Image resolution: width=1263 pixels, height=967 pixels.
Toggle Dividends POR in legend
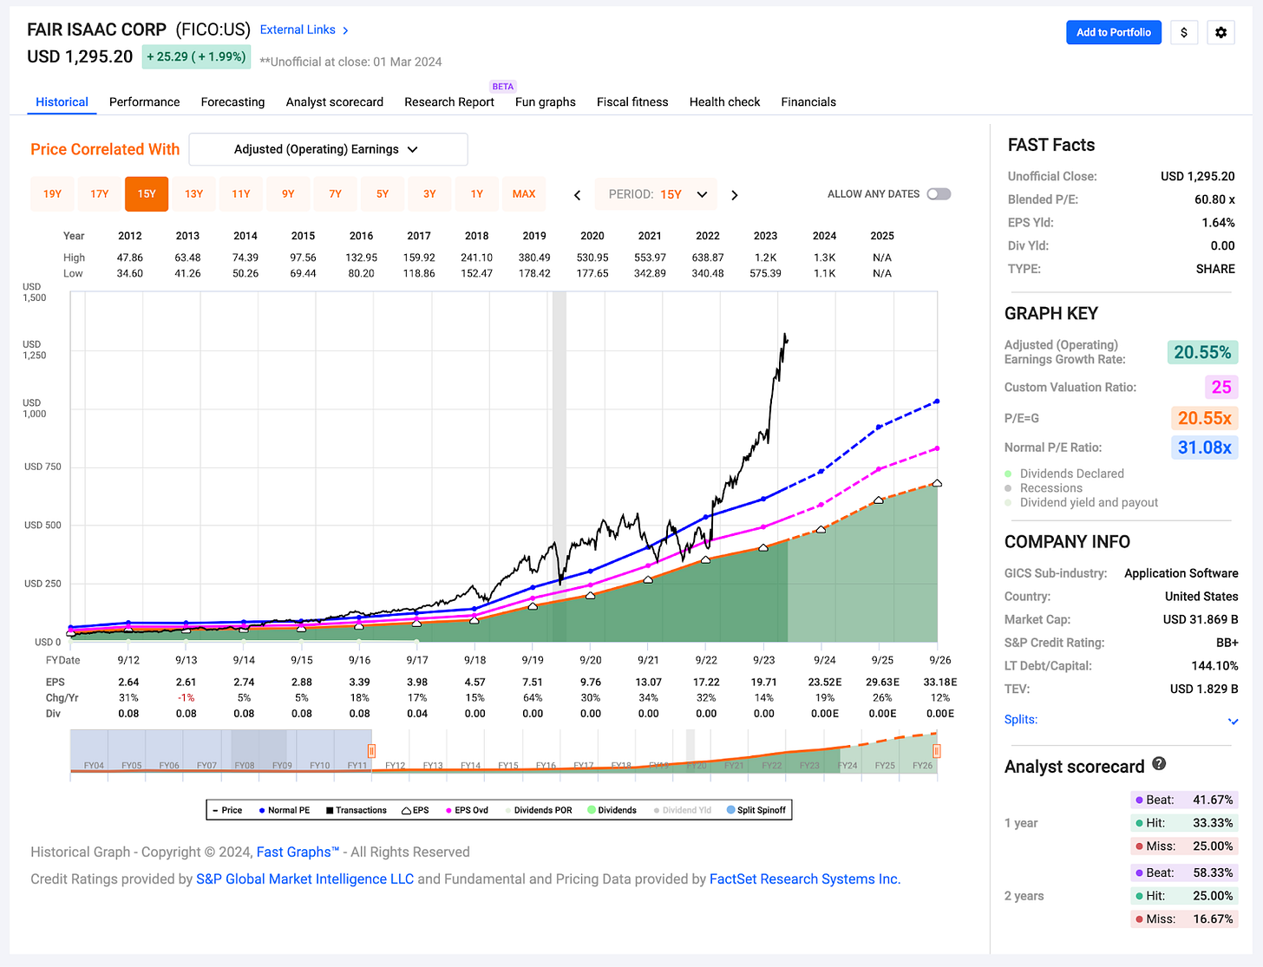(539, 810)
